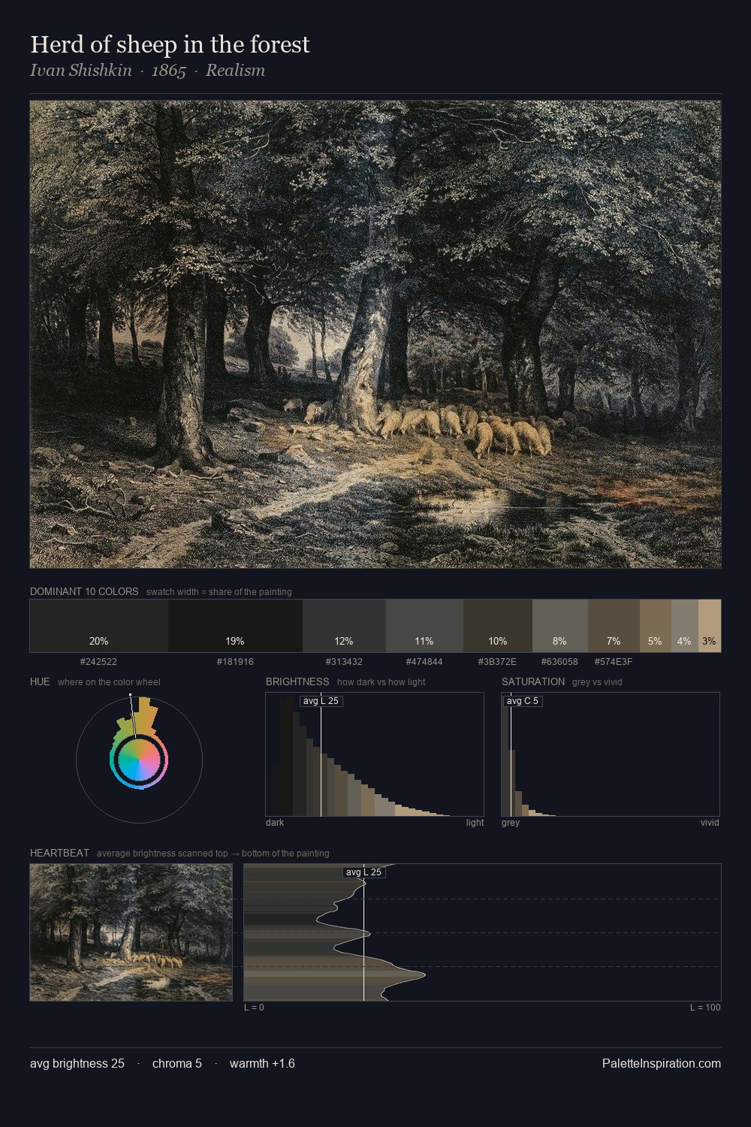Click the 'SATURATION' section heading
This screenshot has height=1127, width=751.
533,681
